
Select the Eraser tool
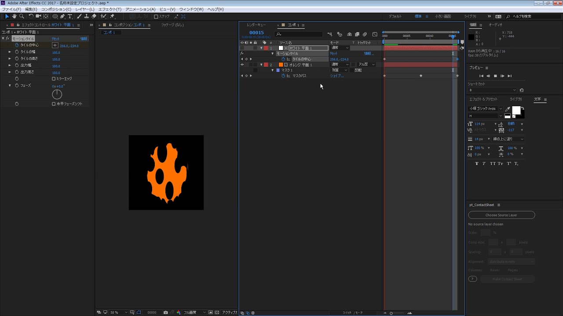(x=94, y=16)
